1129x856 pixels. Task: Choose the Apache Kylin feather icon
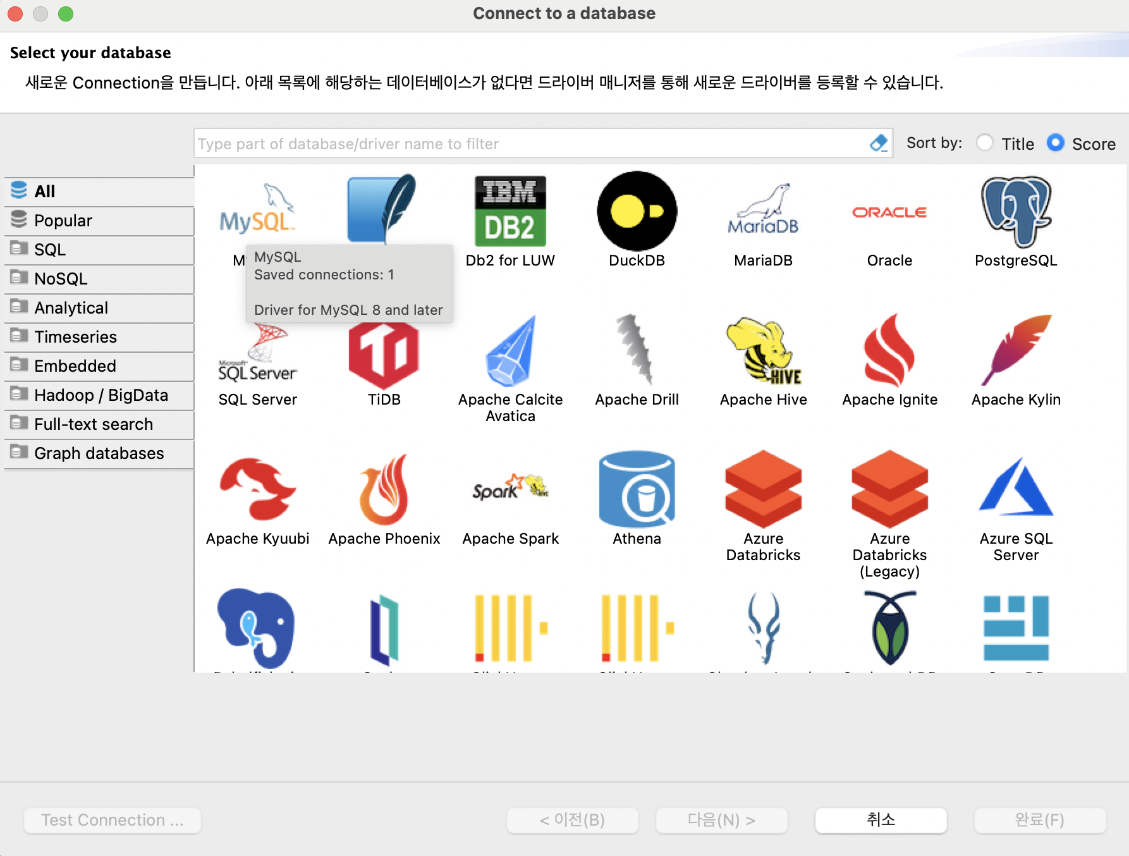coord(1016,350)
